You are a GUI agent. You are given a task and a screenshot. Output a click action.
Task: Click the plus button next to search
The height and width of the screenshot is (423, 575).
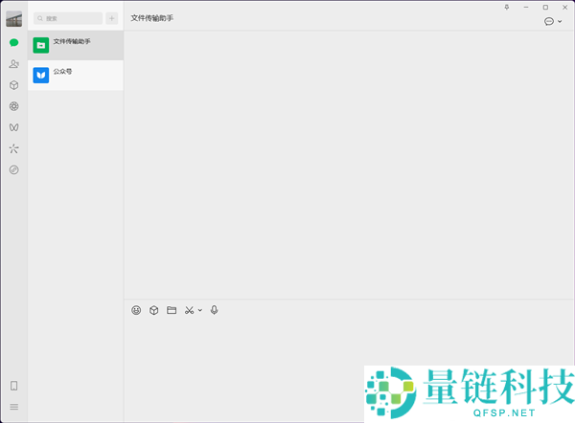[112, 18]
